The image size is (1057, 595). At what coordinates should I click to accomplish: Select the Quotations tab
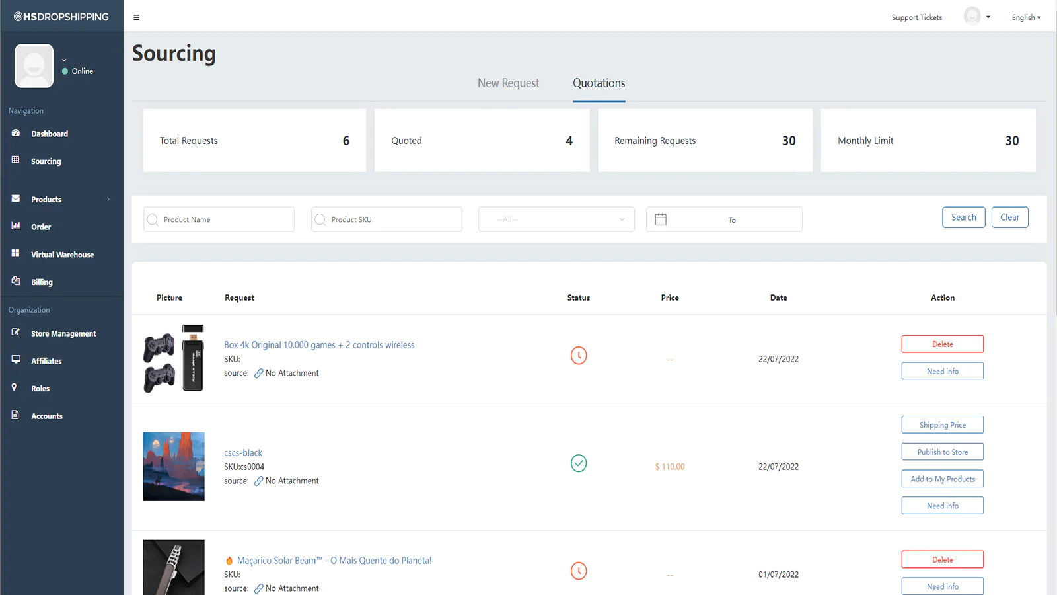(599, 83)
